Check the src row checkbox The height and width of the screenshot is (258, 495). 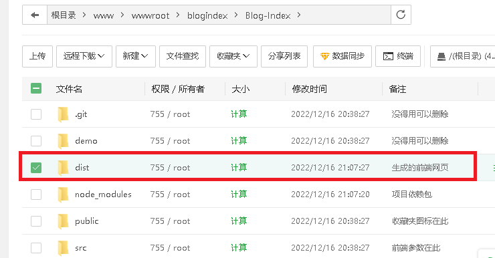point(36,248)
